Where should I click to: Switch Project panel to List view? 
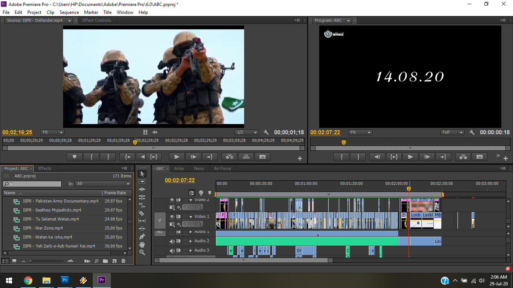tap(6, 261)
